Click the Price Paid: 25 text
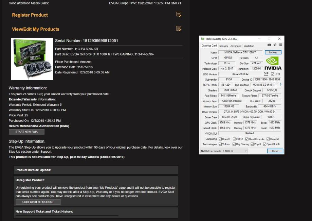This screenshot has width=312, height=221. 18,115
